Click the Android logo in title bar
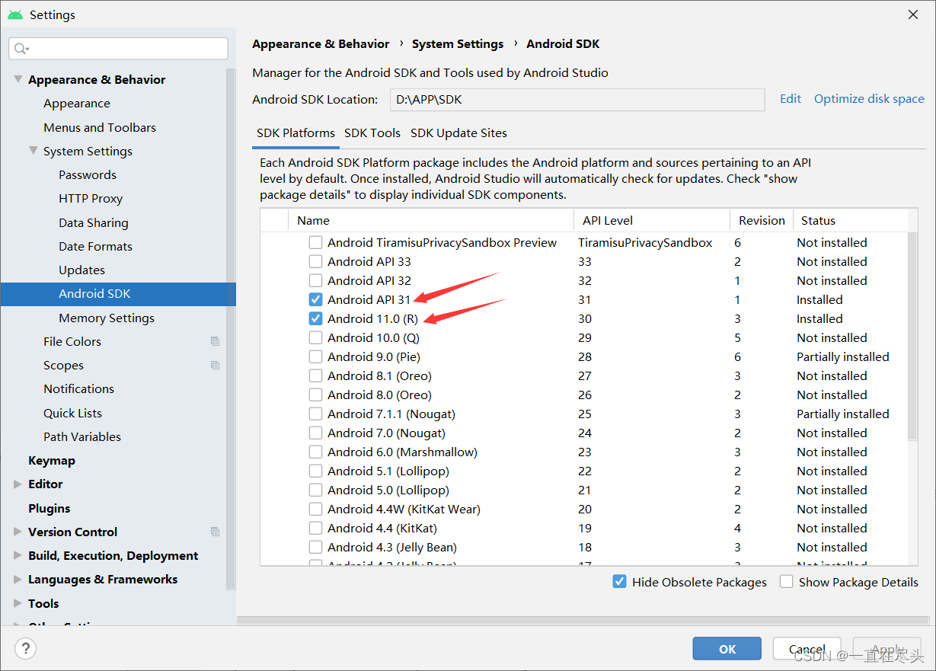This screenshot has width=936, height=671. tap(14, 14)
